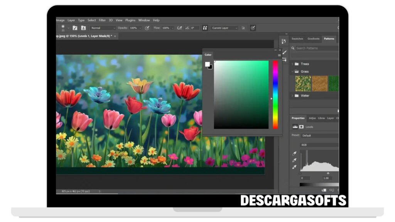Click the clip to layer icon
The height and width of the screenshot is (222, 395).
click(324, 190)
